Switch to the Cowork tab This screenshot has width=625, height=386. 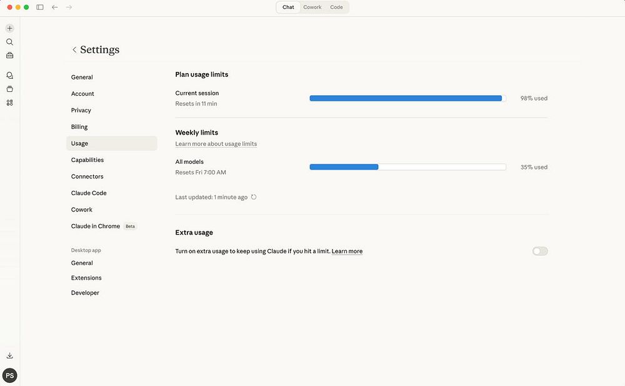312,7
